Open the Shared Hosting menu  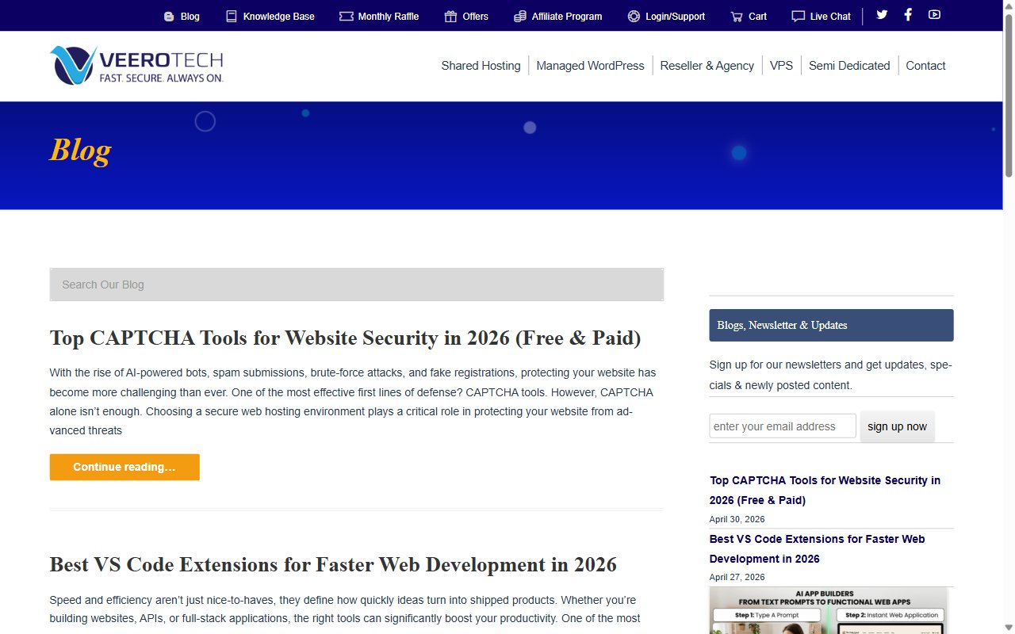481,66
